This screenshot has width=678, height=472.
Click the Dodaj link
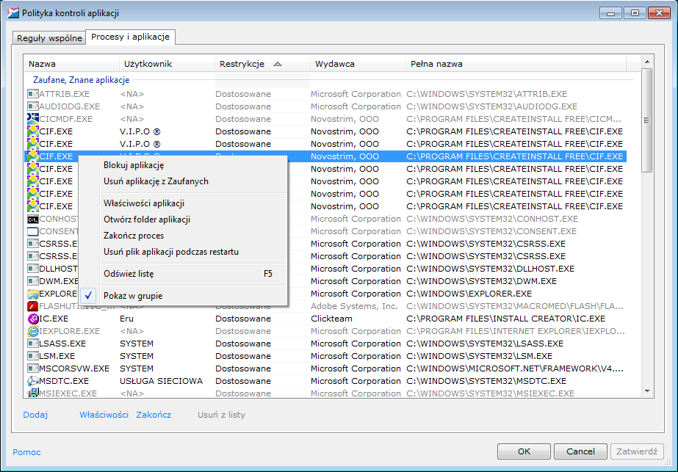coord(35,415)
